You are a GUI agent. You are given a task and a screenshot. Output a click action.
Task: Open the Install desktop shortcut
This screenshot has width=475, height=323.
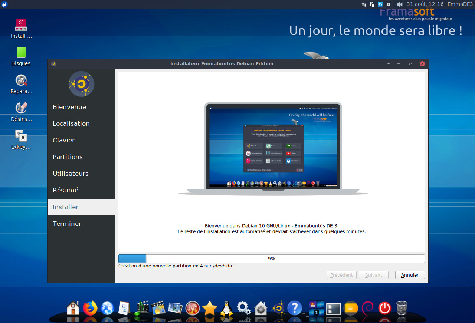pos(21,28)
